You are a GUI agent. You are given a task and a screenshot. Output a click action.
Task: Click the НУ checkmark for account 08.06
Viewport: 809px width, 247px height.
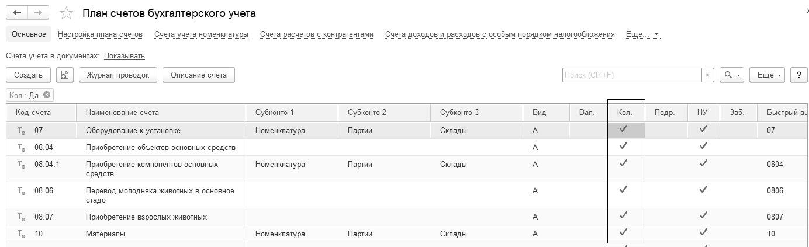(x=703, y=190)
